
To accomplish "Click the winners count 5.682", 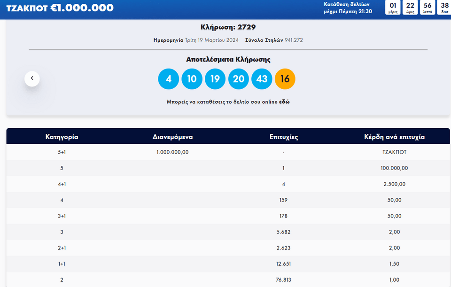I will click(x=283, y=232).
